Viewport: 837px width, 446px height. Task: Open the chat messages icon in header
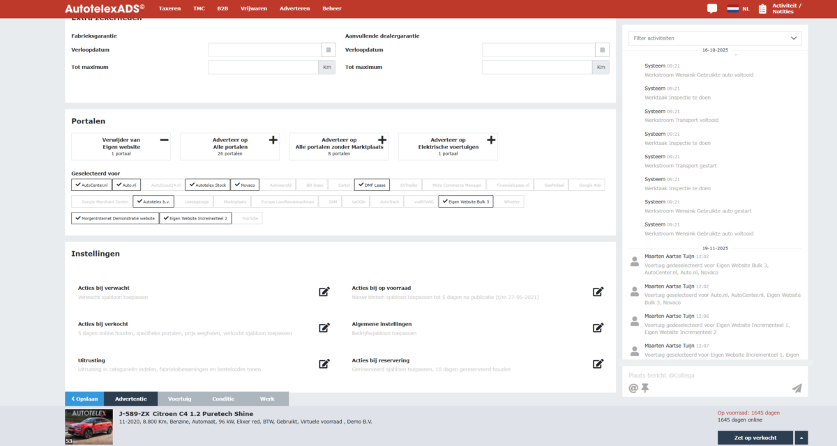712,9
